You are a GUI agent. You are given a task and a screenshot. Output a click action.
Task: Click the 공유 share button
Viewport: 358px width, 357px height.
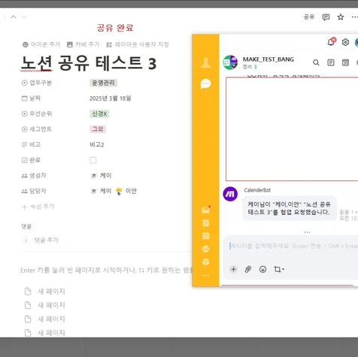pos(309,17)
